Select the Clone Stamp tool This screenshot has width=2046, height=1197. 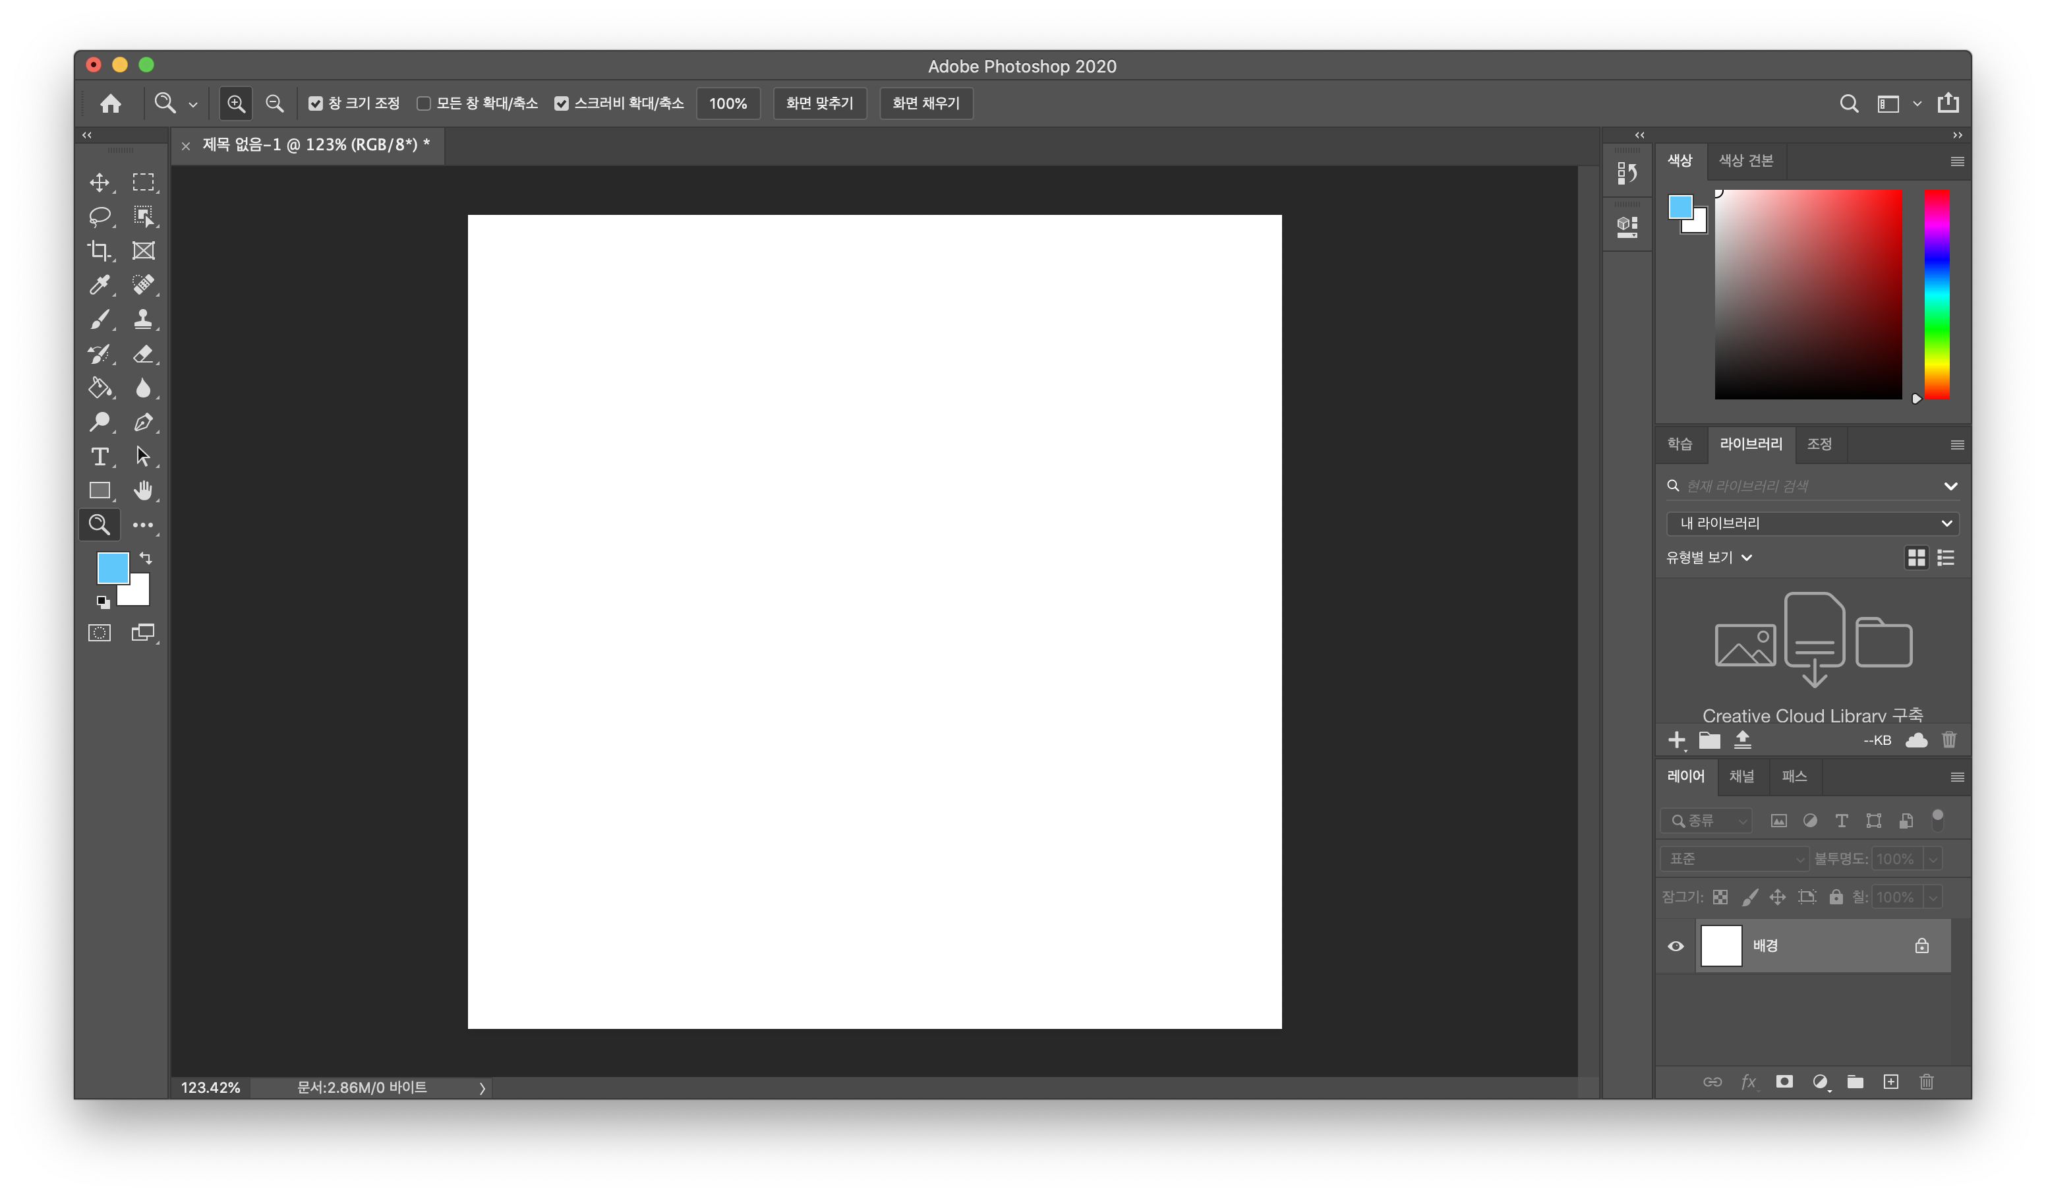(143, 319)
